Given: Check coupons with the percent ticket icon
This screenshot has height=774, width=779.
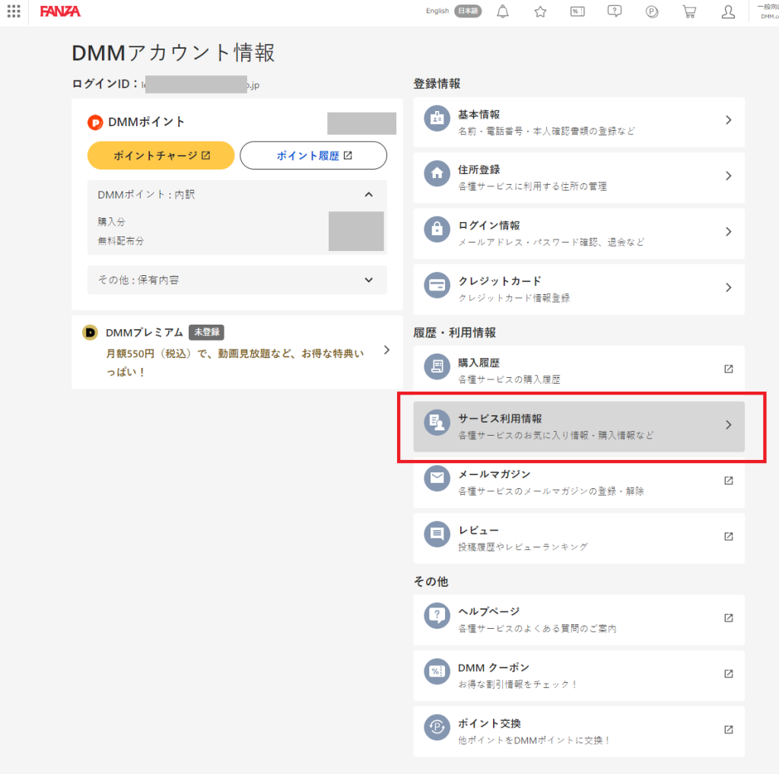Looking at the screenshot, I should click(577, 11).
